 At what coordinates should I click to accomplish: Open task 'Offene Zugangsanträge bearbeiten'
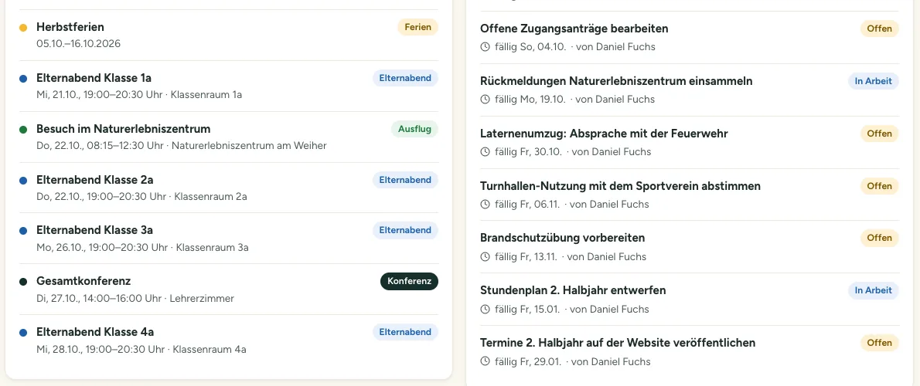tap(690, 38)
